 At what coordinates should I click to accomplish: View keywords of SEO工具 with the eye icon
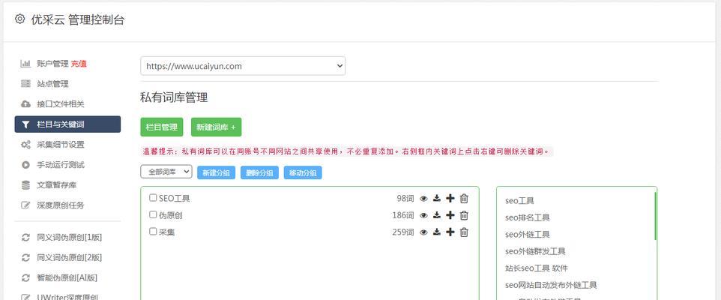tap(423, 199)
